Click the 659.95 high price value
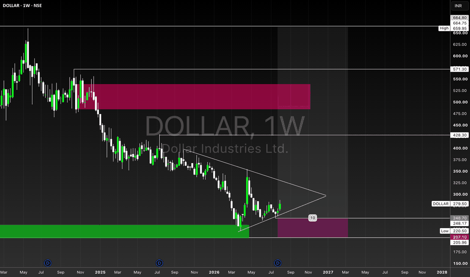Image resolution: width=470 pixels, height=277 pixels. click(x=459, y=28)
